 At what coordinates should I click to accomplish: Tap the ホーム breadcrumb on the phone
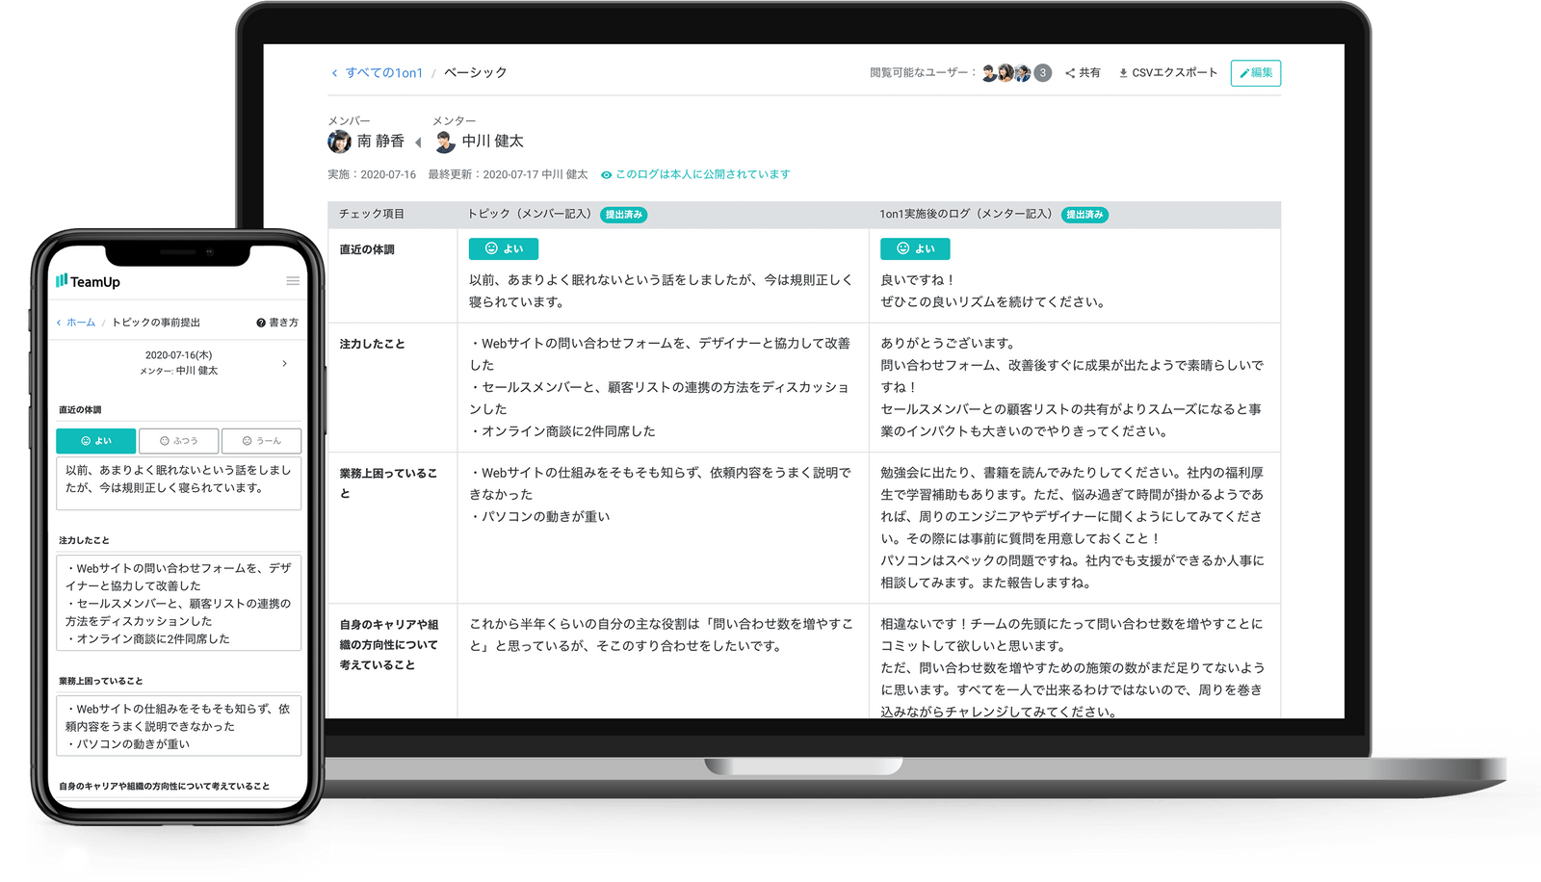coord(80,323)
